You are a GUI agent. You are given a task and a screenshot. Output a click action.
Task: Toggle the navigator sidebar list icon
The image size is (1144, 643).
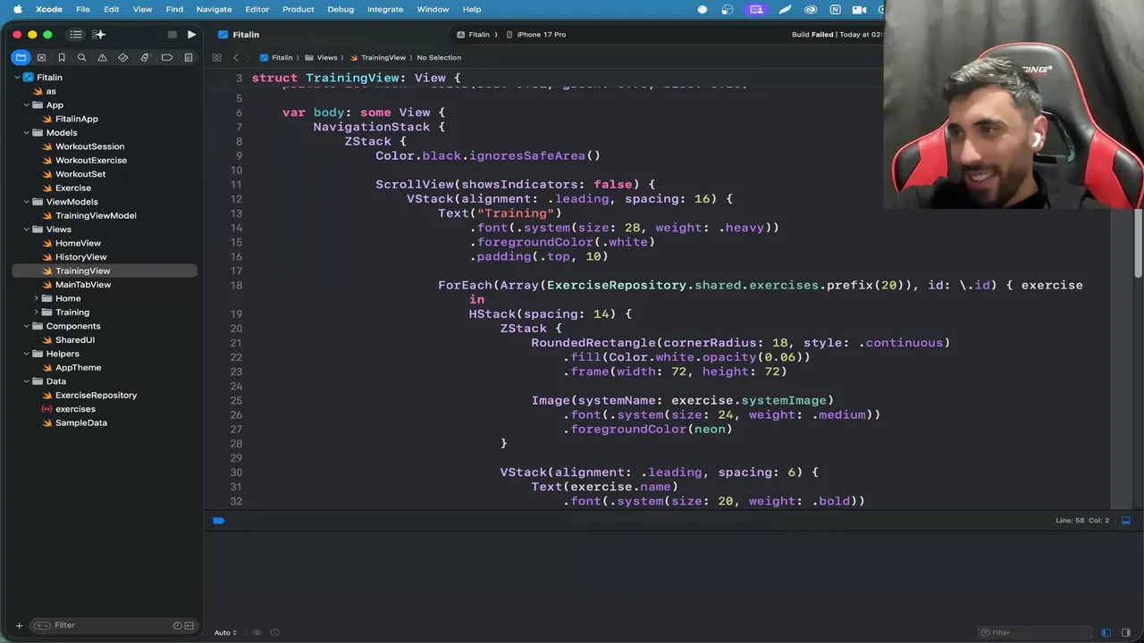pos(76,35)
